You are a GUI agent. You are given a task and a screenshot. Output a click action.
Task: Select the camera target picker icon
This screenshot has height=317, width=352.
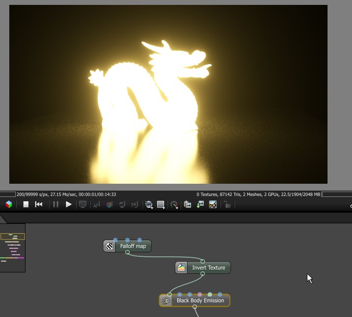tap(135, 205)
